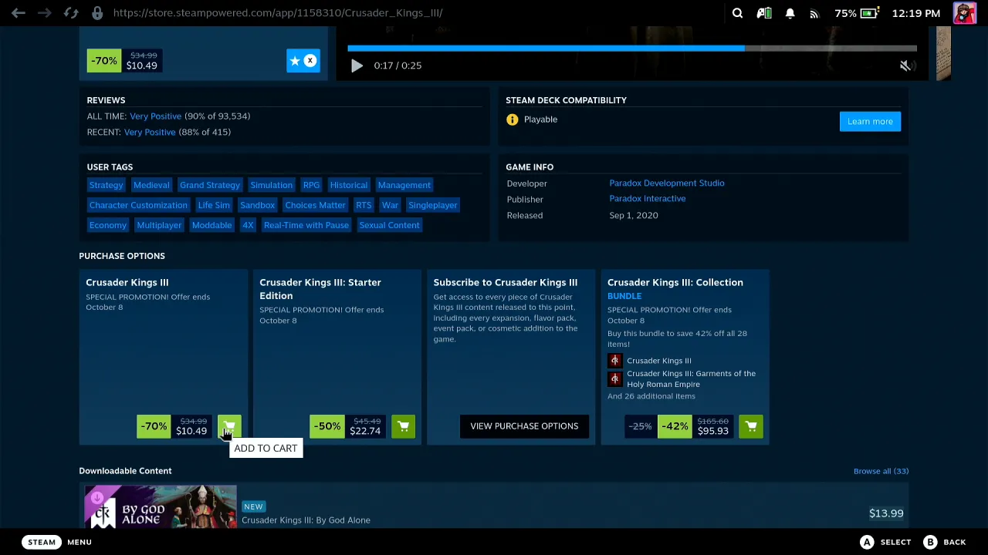
Task: Open all-time Very Positive reviews link
Action: pos(155,116)
